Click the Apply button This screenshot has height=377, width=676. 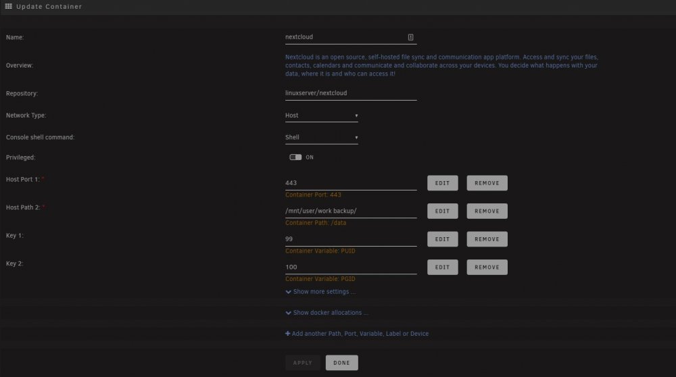tap(303, 363)
